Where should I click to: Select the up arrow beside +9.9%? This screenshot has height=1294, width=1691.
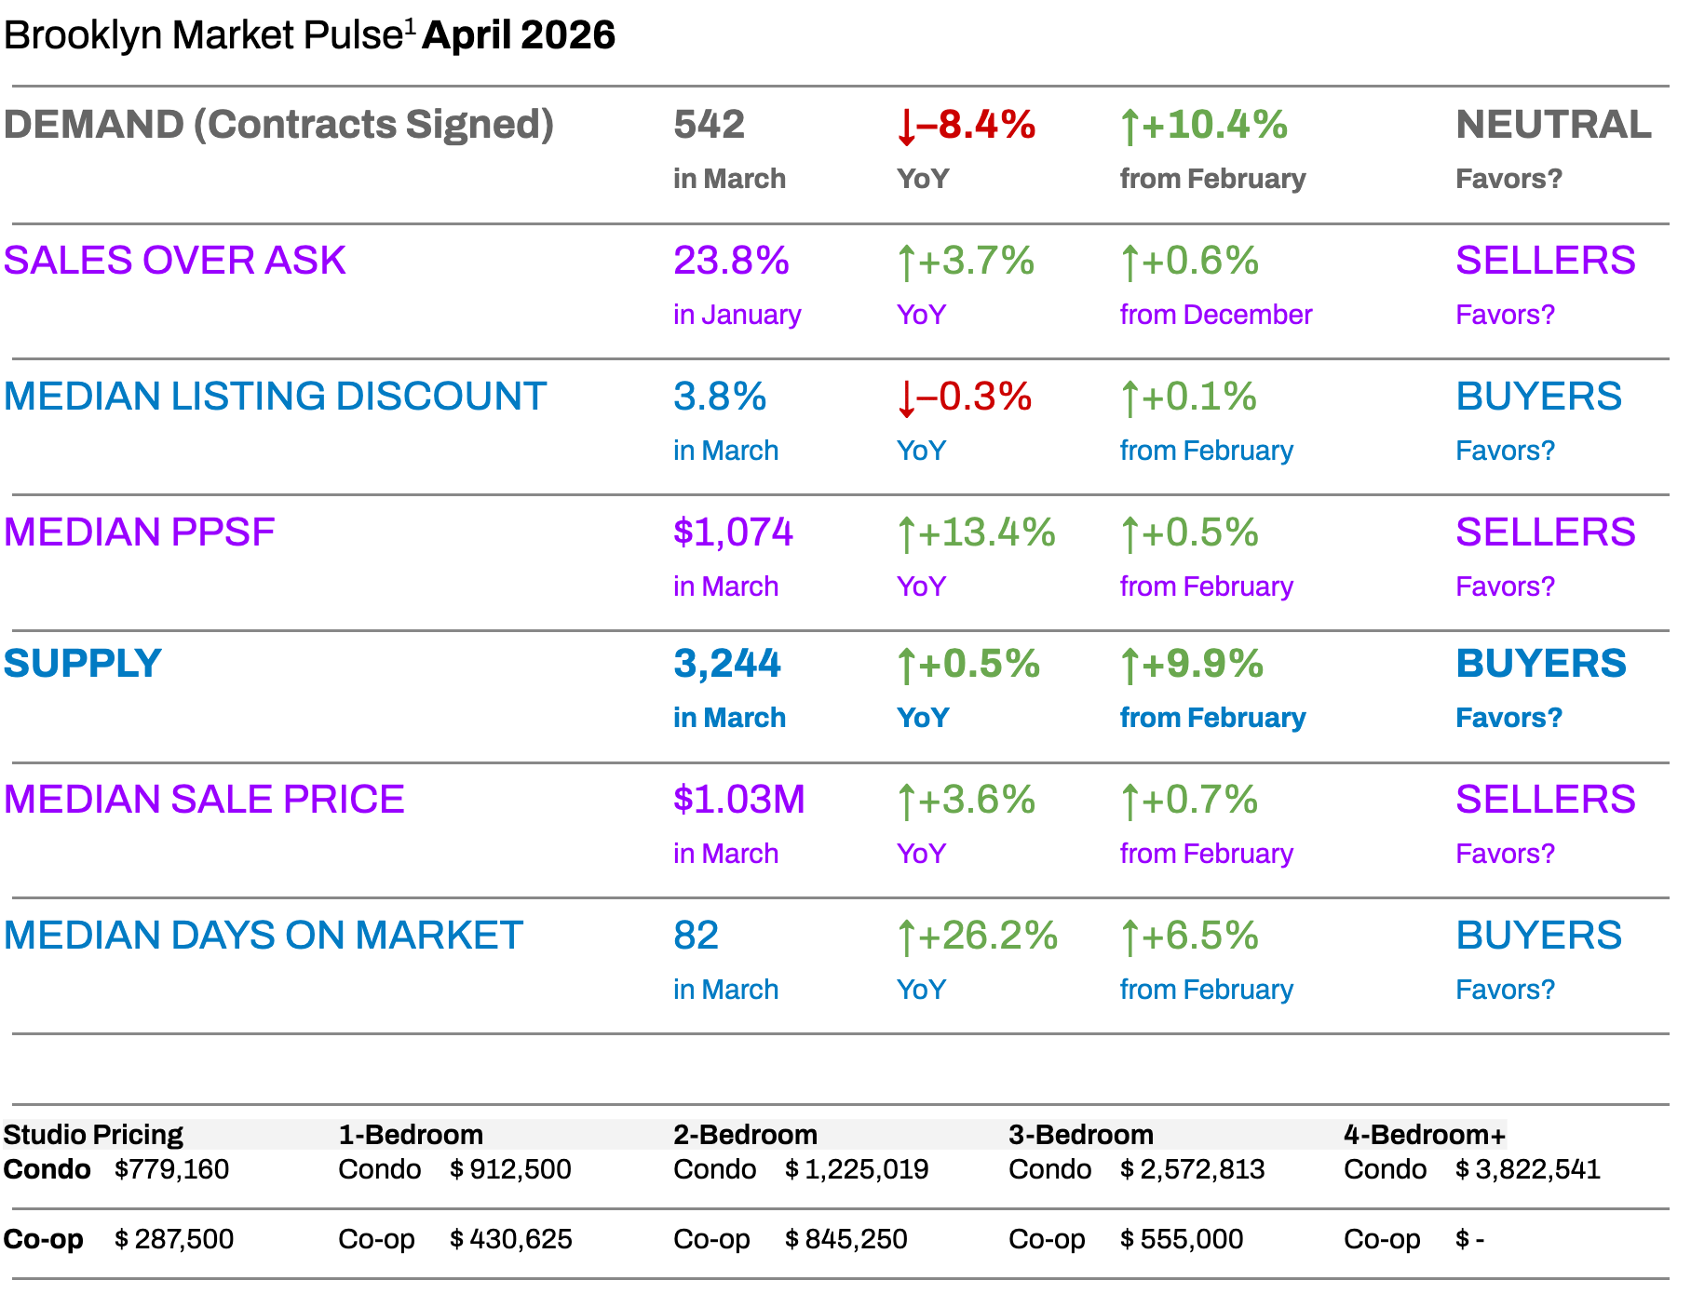[x=1130, y=667]
